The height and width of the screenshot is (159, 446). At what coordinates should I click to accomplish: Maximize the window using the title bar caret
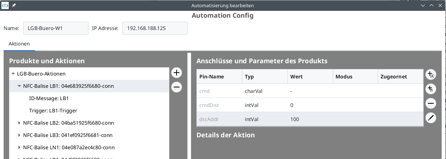(432, 6)
